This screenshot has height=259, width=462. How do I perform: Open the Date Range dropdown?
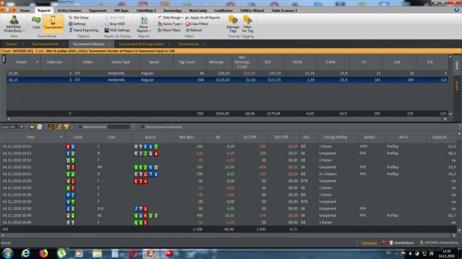click(x=170, y=18)
